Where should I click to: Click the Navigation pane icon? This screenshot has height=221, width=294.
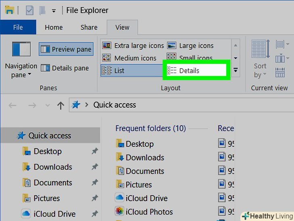click(21, 49)
